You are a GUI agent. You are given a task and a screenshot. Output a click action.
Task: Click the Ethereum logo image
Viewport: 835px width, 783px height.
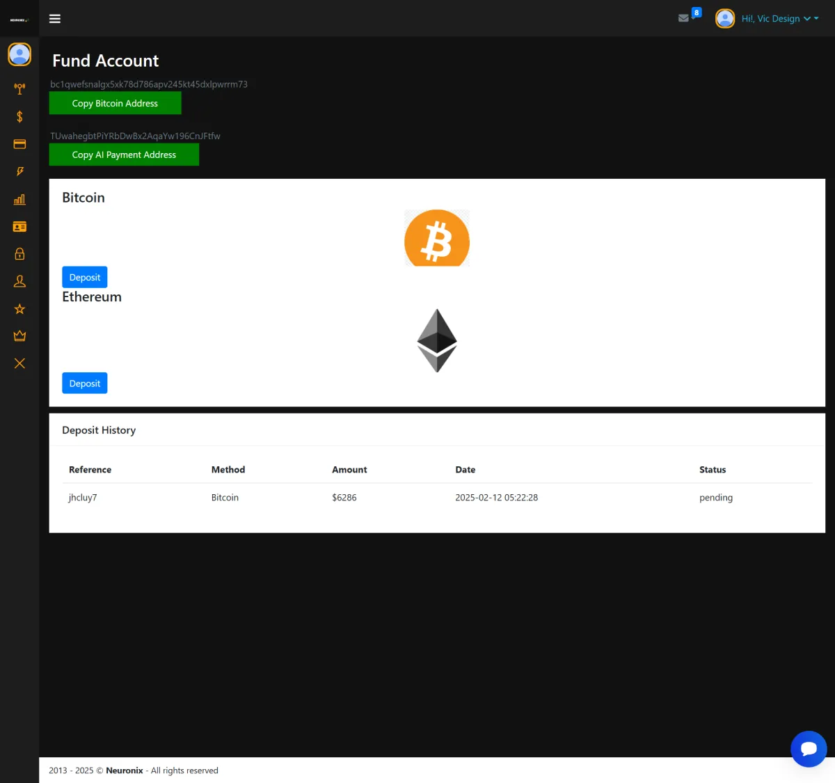437,340
